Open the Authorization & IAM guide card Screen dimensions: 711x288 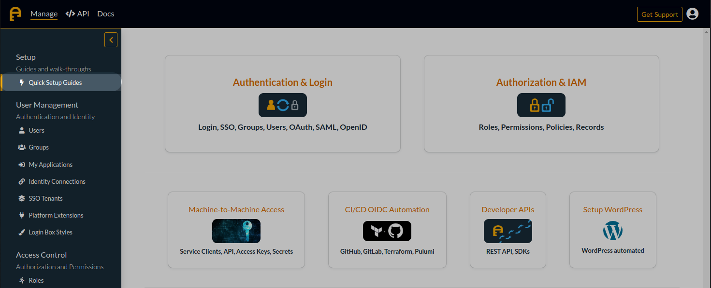(x=541, y=104)
